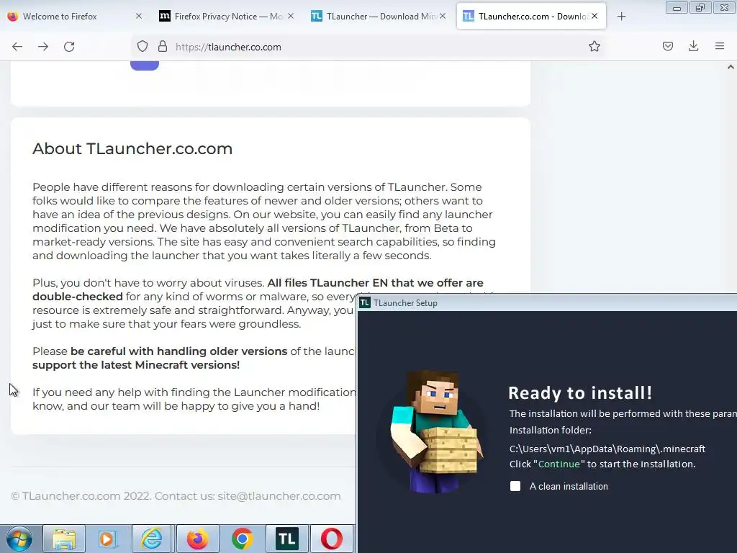Open File Explorer from the taskbar
Image resolution: width=737 pixels, height=553 pixels.
[x=64, y=539]
